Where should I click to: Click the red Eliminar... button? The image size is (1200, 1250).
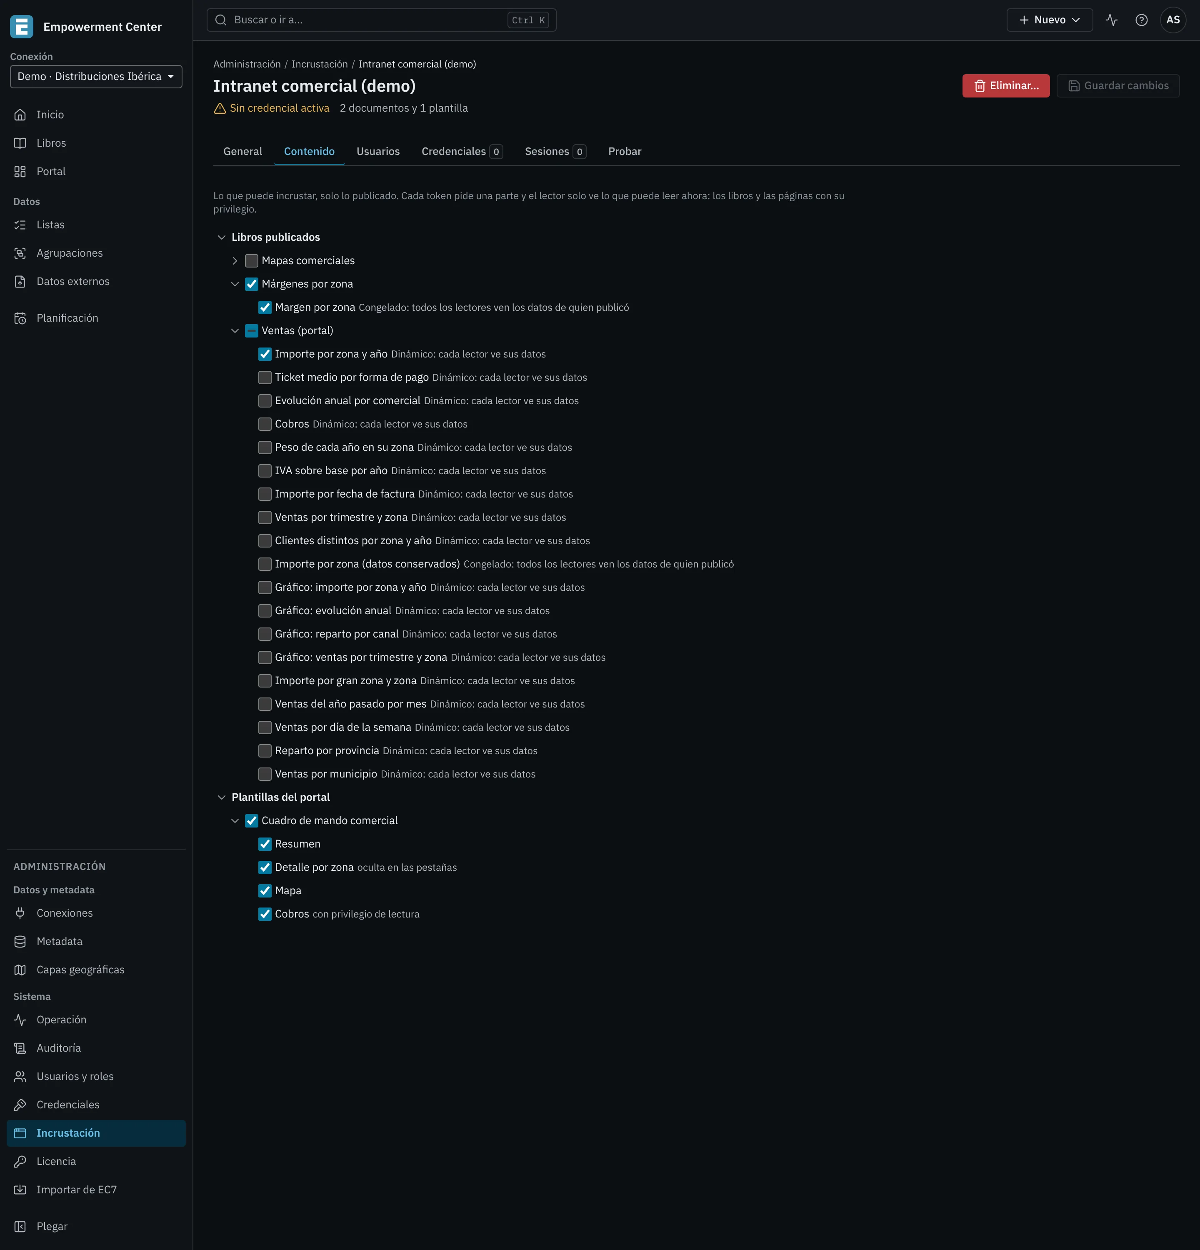[x=1005, y=85]
